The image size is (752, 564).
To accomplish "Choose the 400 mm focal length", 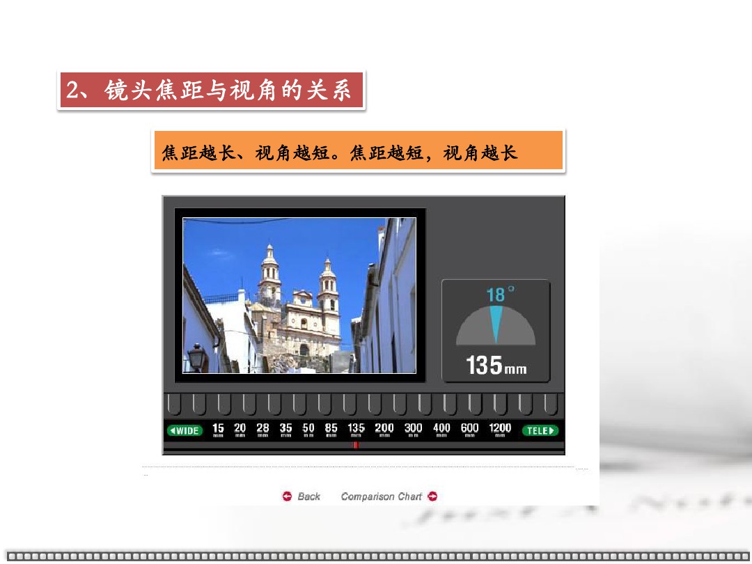I will [441, 430].
